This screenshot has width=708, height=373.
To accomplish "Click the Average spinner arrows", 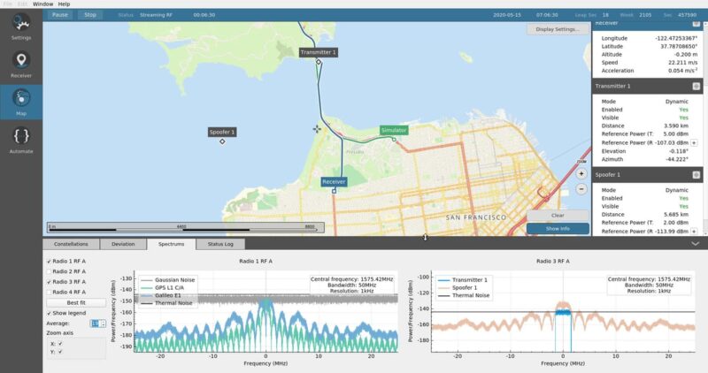I will pyautogui.click(x=103, y=324).
